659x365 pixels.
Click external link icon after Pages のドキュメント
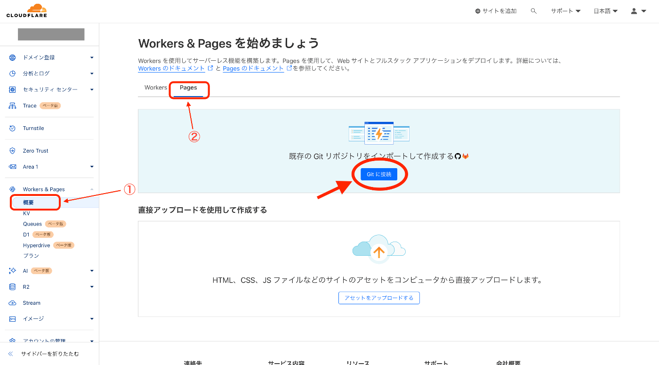(289, 68)
